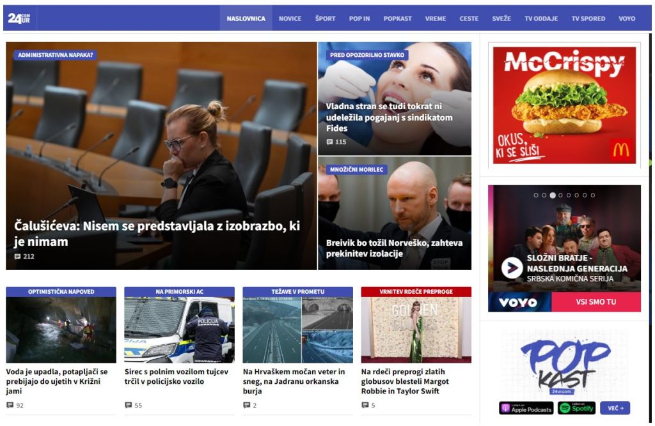Open the police van article thumbnail
Screen dimensions: 655x426
point(179,330)
